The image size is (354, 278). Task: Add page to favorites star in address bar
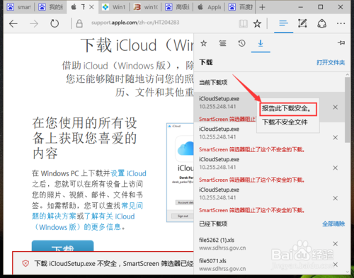257,23
